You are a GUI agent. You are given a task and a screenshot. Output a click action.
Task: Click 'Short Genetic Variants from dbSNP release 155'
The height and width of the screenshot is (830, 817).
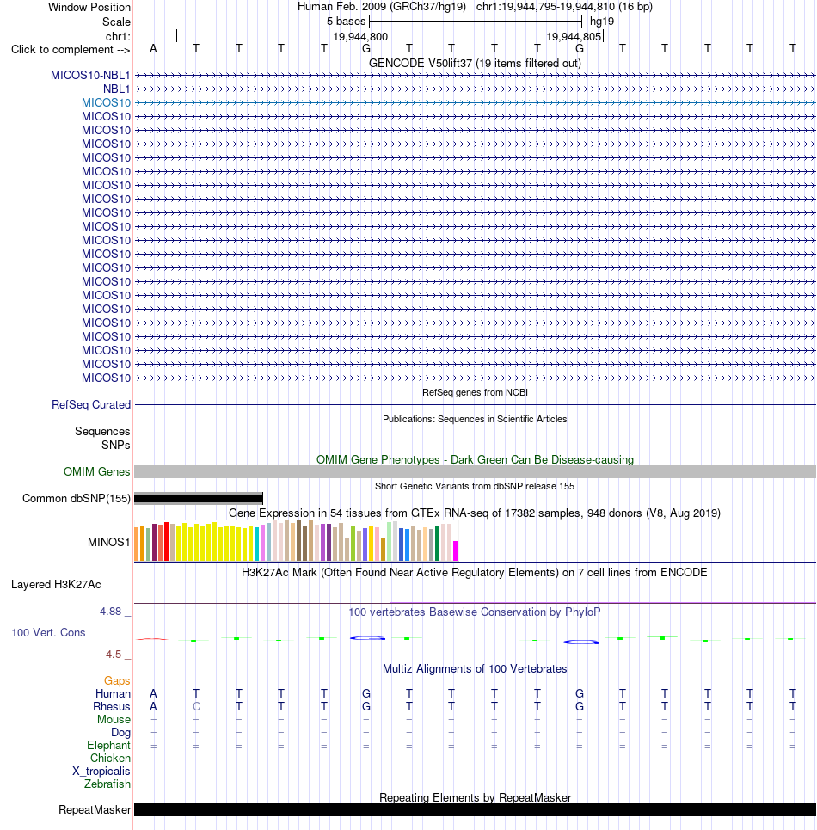475,486
